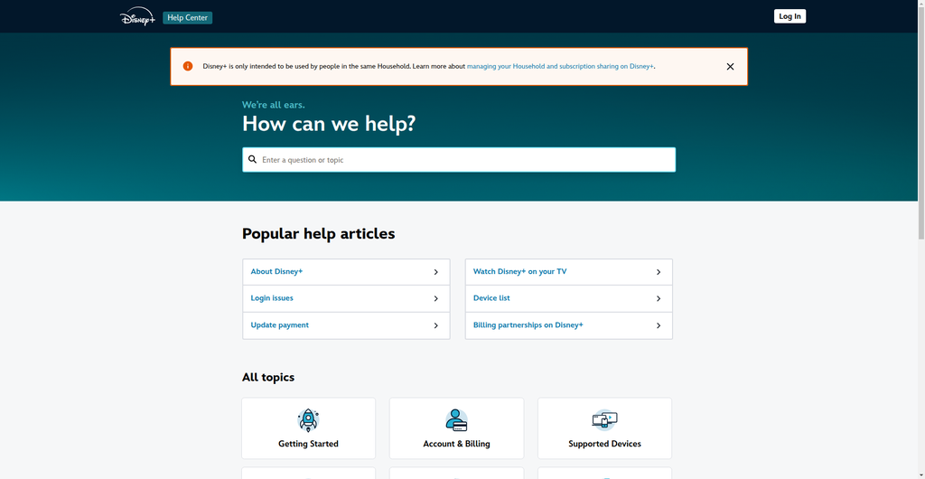Click the Account & Billing person icon
925x479 pixels.
point(456,420)
